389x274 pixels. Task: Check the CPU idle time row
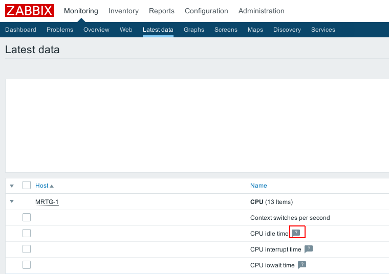point(27,233)
